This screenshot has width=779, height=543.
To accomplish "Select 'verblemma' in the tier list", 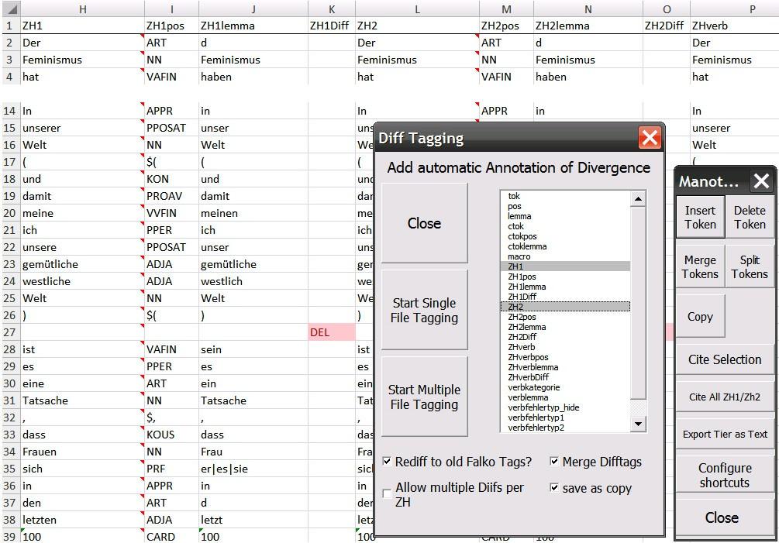I will tap(565, 397).
